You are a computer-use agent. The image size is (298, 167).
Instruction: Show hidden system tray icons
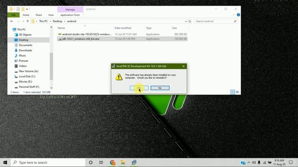249,162
